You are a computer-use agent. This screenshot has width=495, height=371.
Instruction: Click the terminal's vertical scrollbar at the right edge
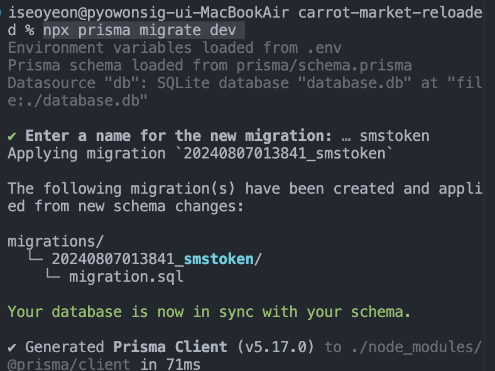point(489,185)
